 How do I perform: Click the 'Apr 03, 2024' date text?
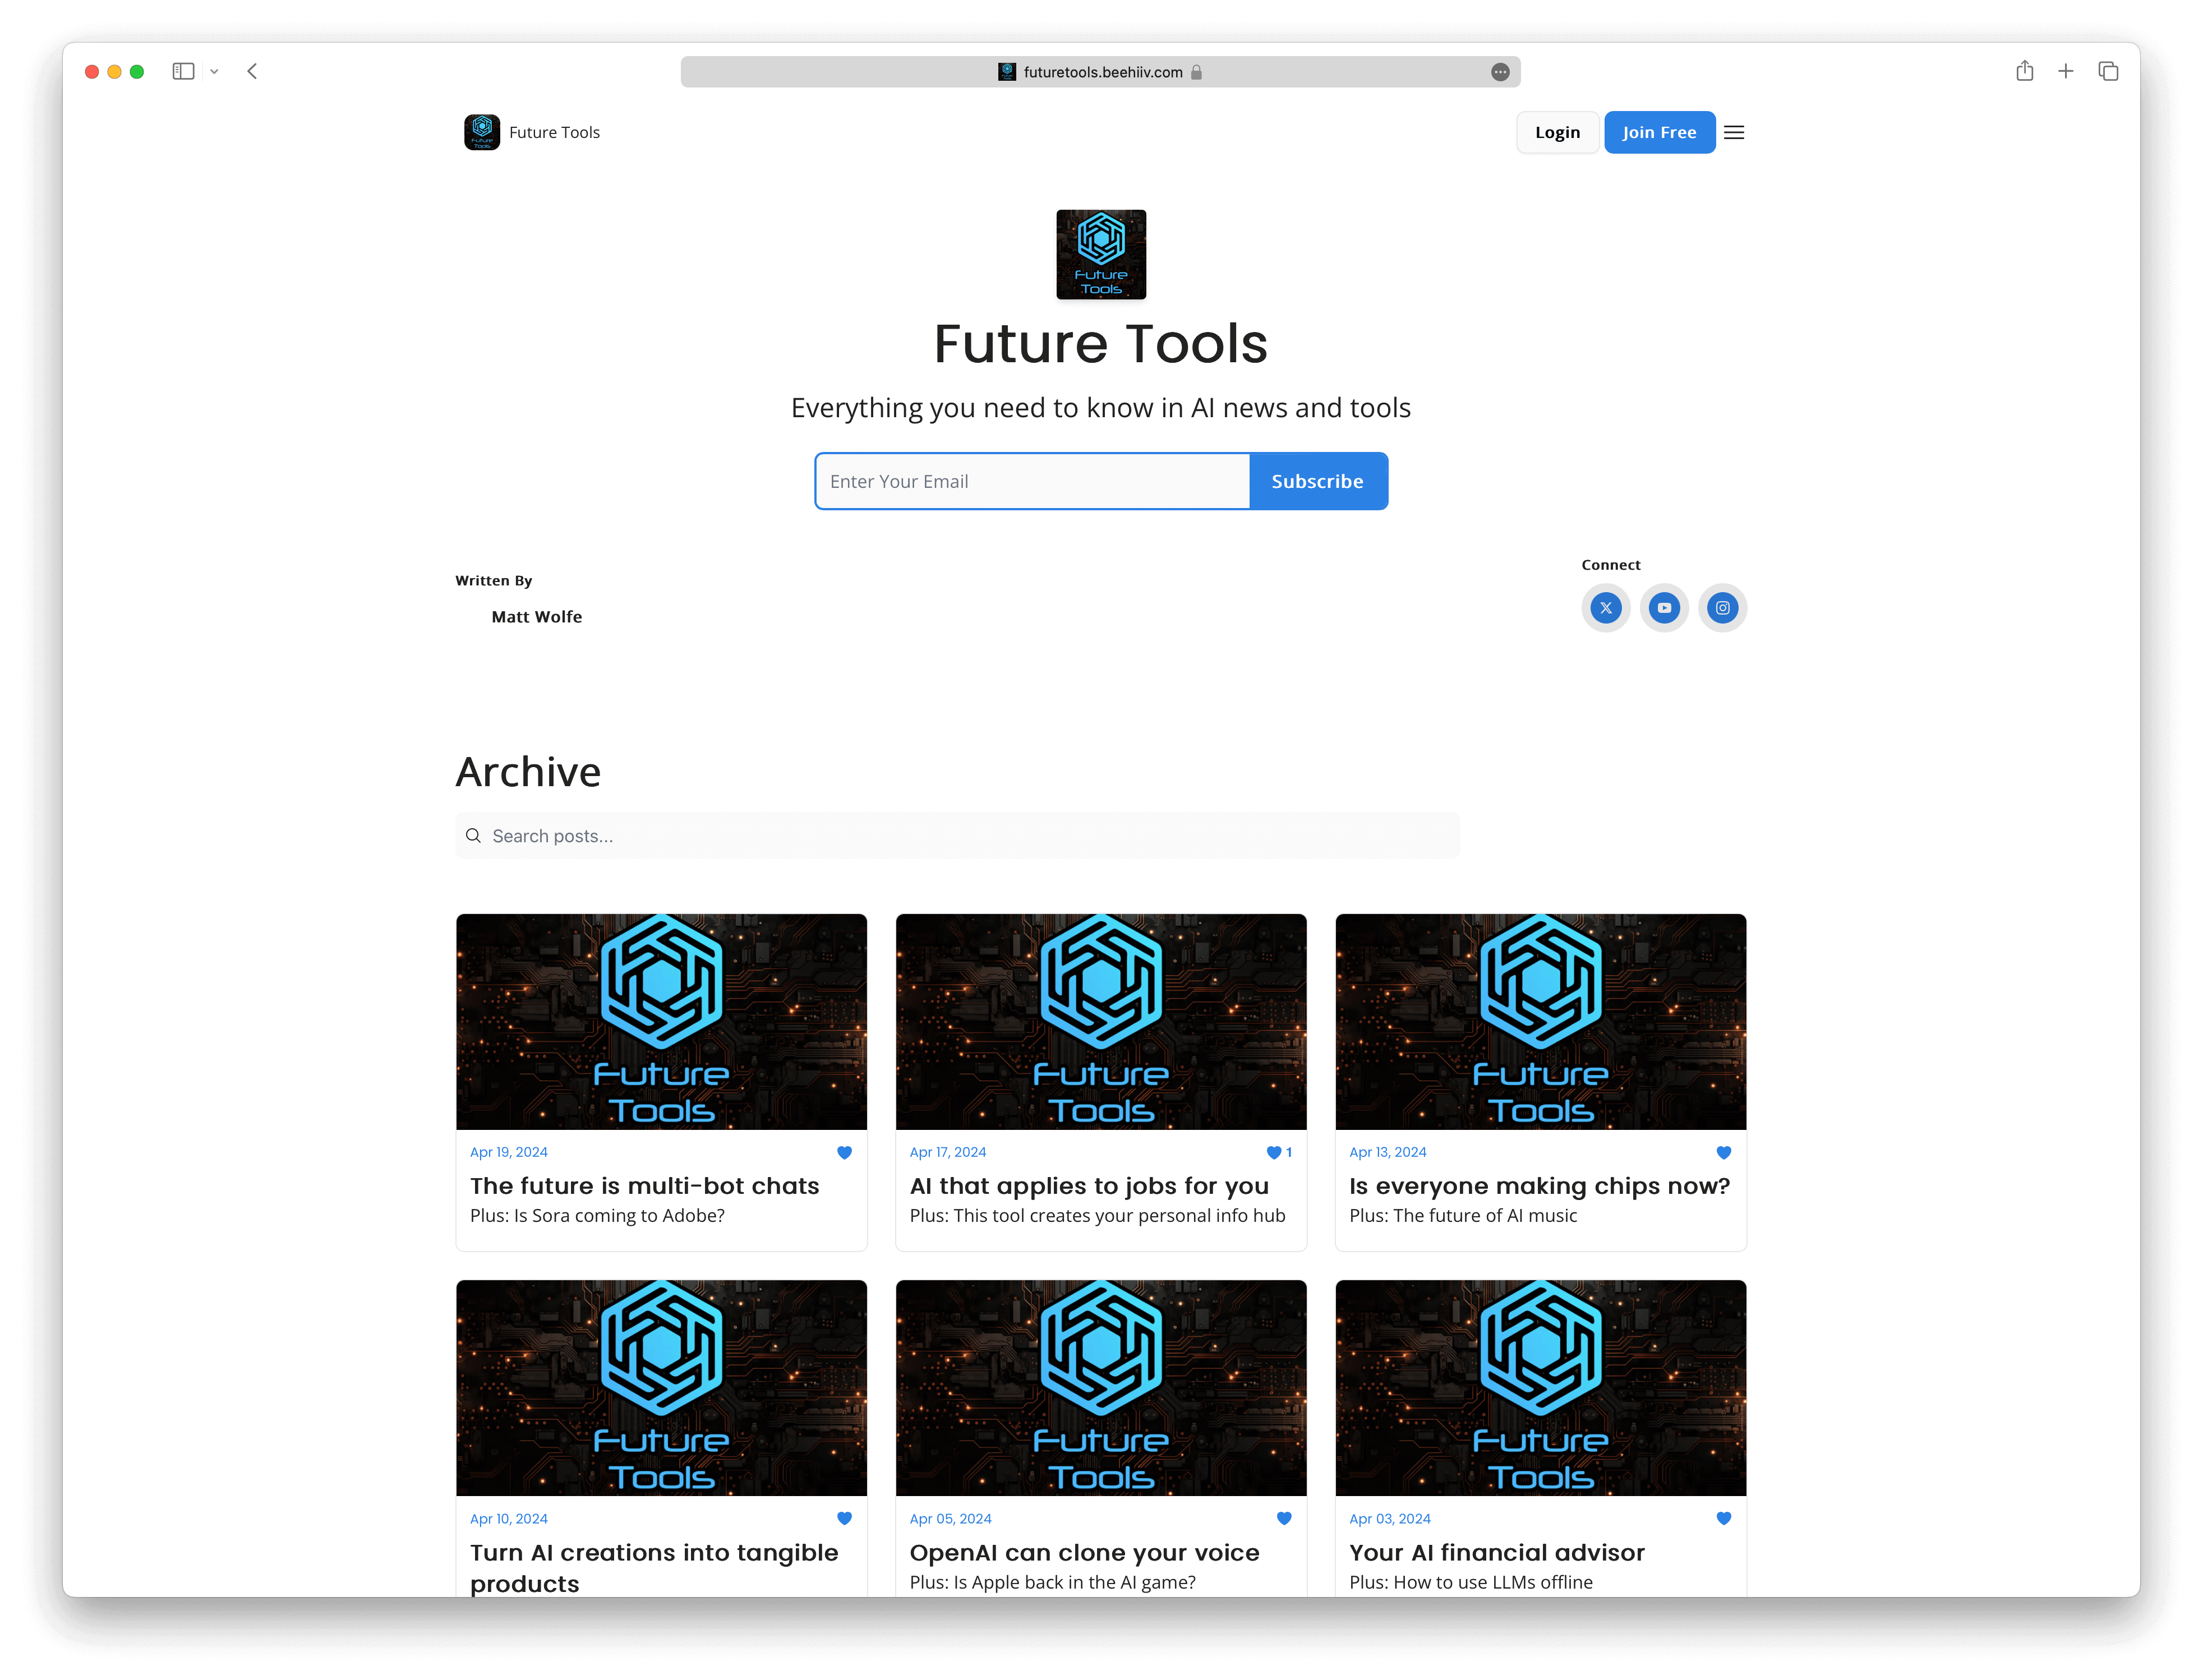(x=1389, y=1518)
